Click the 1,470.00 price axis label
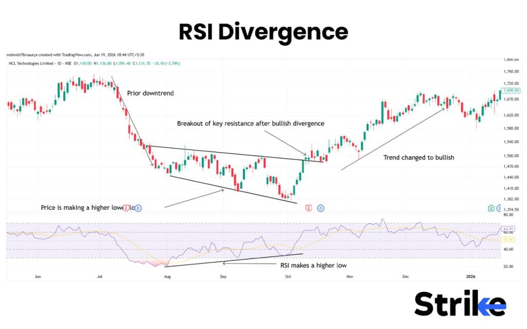The image size is (527, 329). tap(511, 167)
